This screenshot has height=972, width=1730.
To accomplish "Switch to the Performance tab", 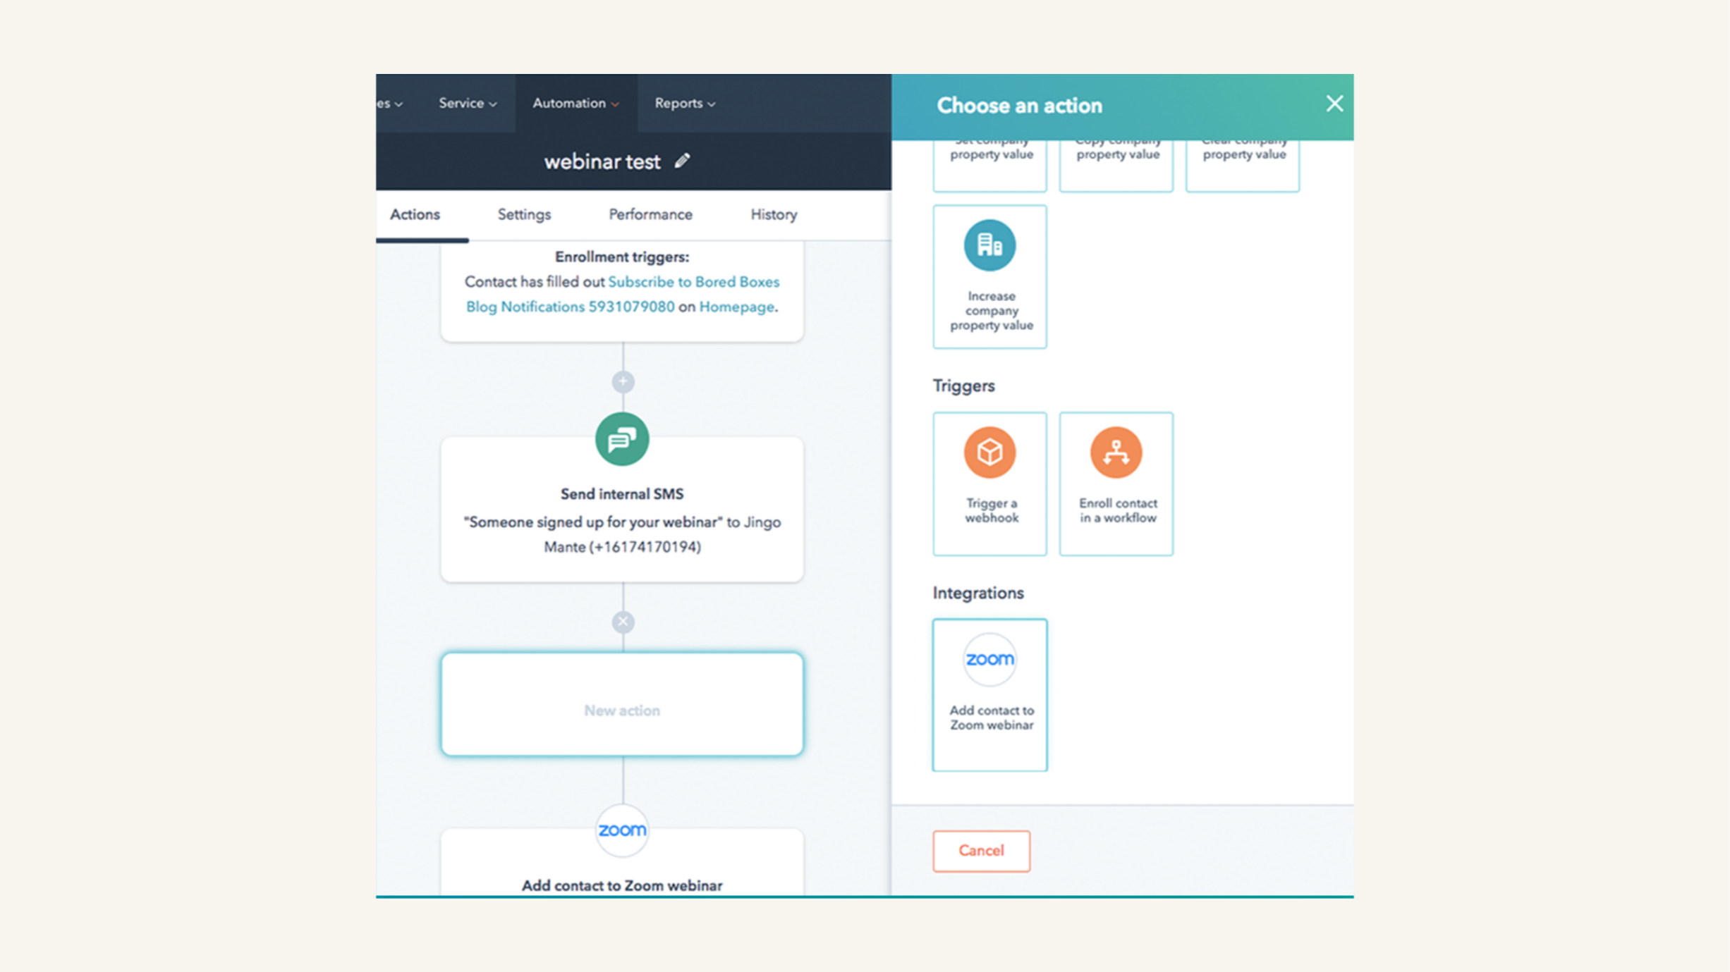I will 650,214.
